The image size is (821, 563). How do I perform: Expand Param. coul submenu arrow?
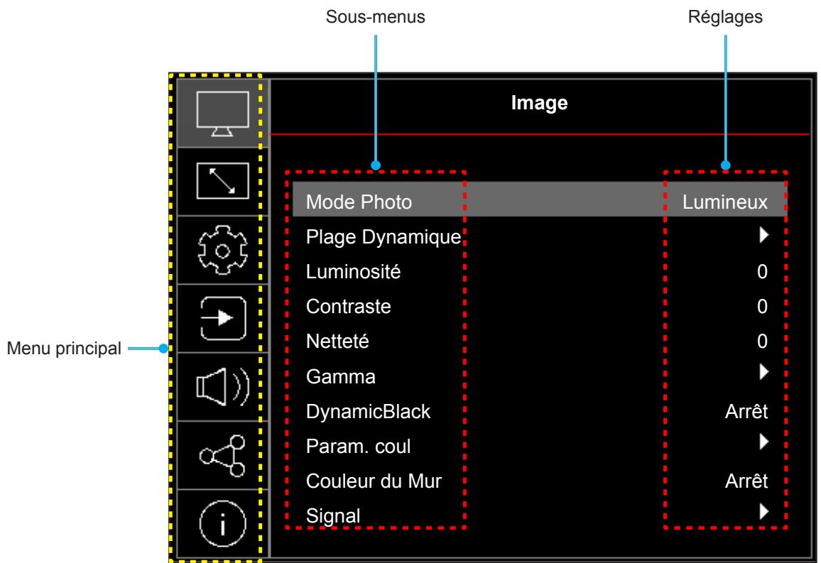(763, 442)
